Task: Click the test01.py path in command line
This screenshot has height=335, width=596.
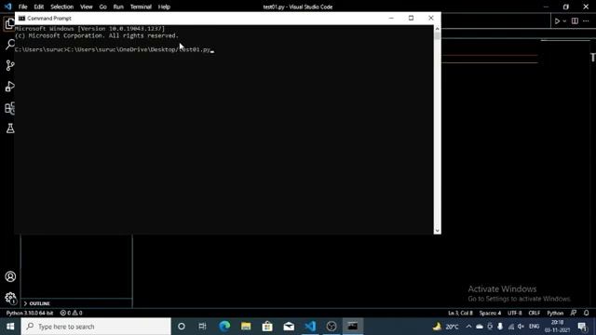Action: pos(139,49)
